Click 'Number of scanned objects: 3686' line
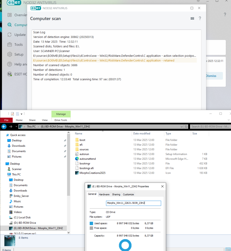This screenshot has width=231, height=251. 55,65
